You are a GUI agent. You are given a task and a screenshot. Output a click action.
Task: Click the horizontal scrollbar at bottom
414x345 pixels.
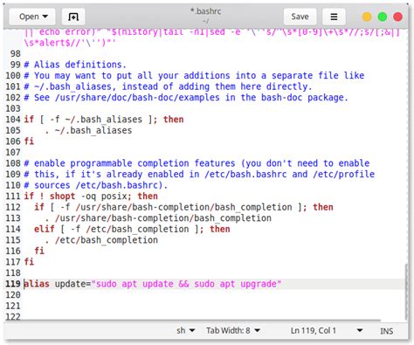[x=201, y=320]
